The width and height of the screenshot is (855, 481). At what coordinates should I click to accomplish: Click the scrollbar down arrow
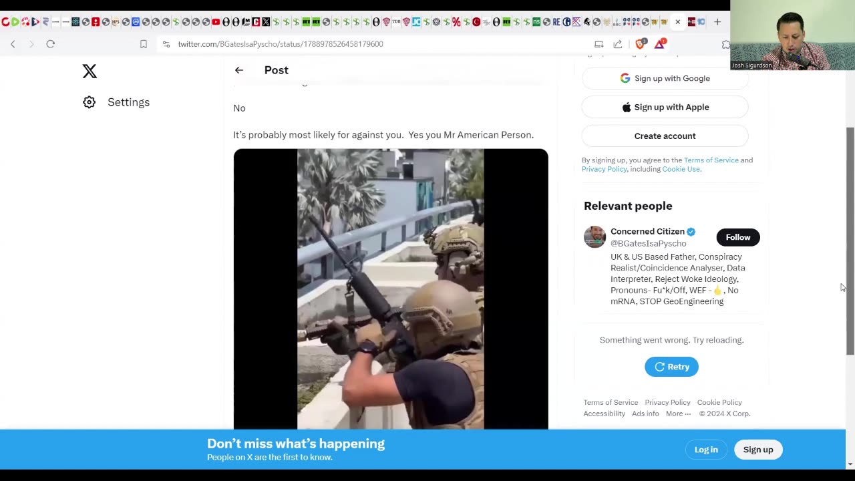coord(850,464)
